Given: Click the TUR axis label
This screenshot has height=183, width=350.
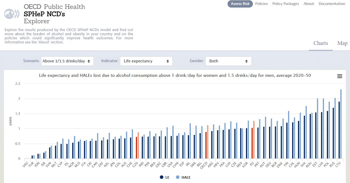Looking at the screenshot, I should (31, 165).
